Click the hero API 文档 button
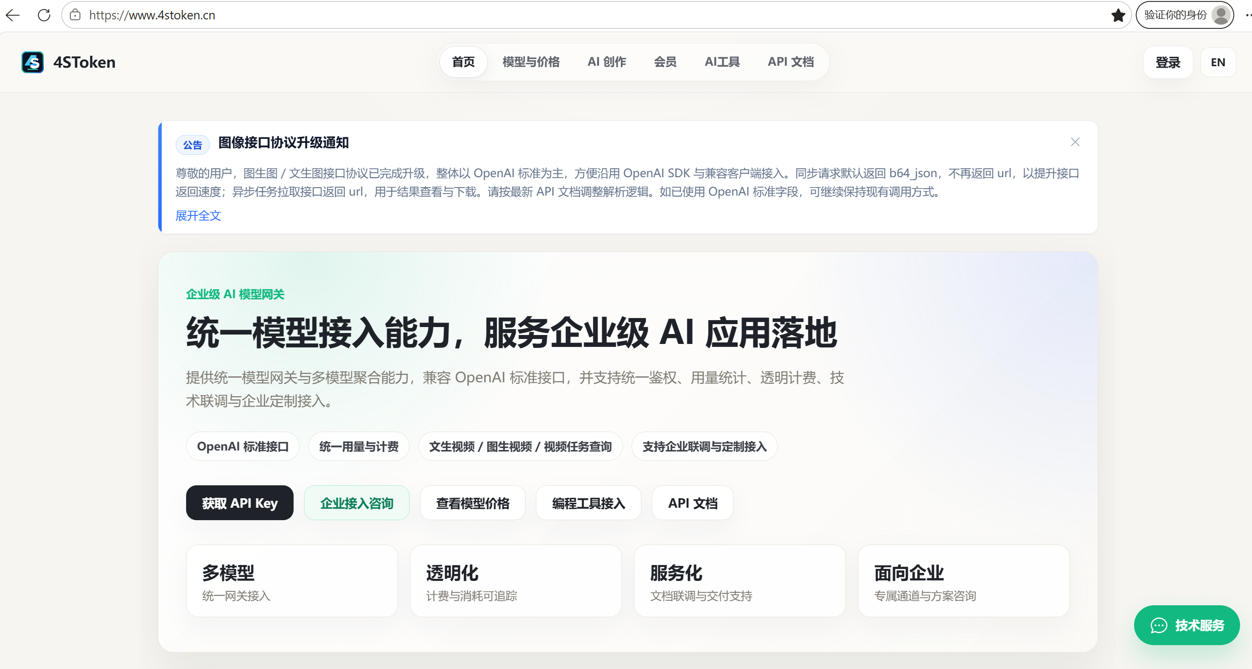This screenshot has width=1252, height=669. (692, 503)
